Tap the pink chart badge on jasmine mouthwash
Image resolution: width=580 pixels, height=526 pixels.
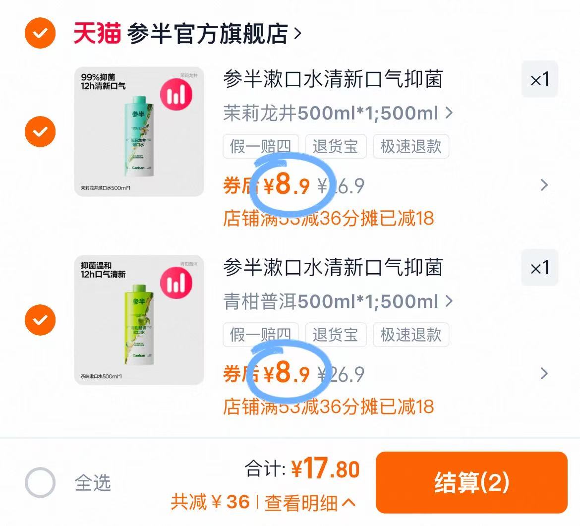(x=176, y=94)
